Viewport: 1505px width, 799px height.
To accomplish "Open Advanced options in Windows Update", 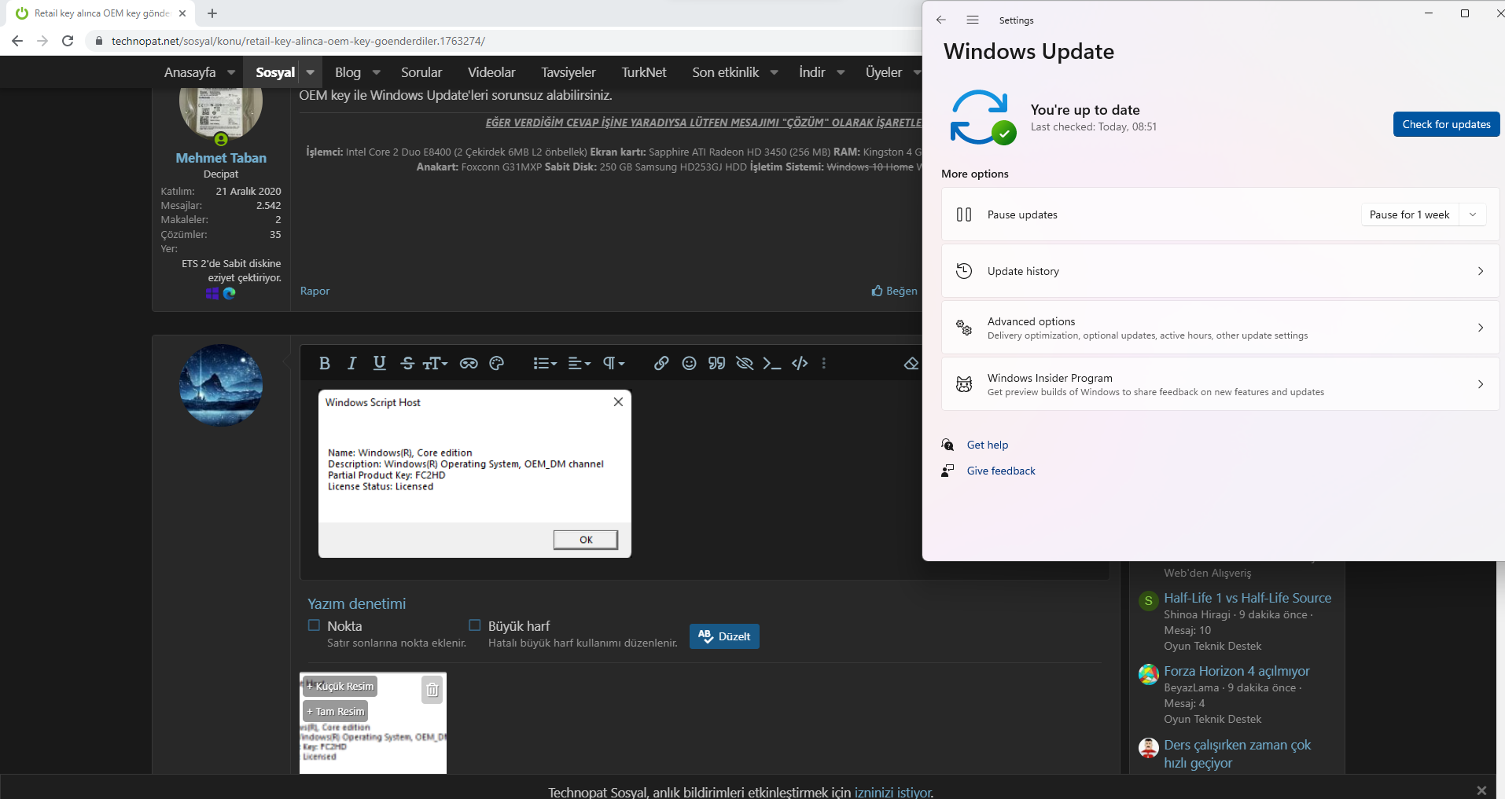I will pyautogui.click(x=1220, y=328).
